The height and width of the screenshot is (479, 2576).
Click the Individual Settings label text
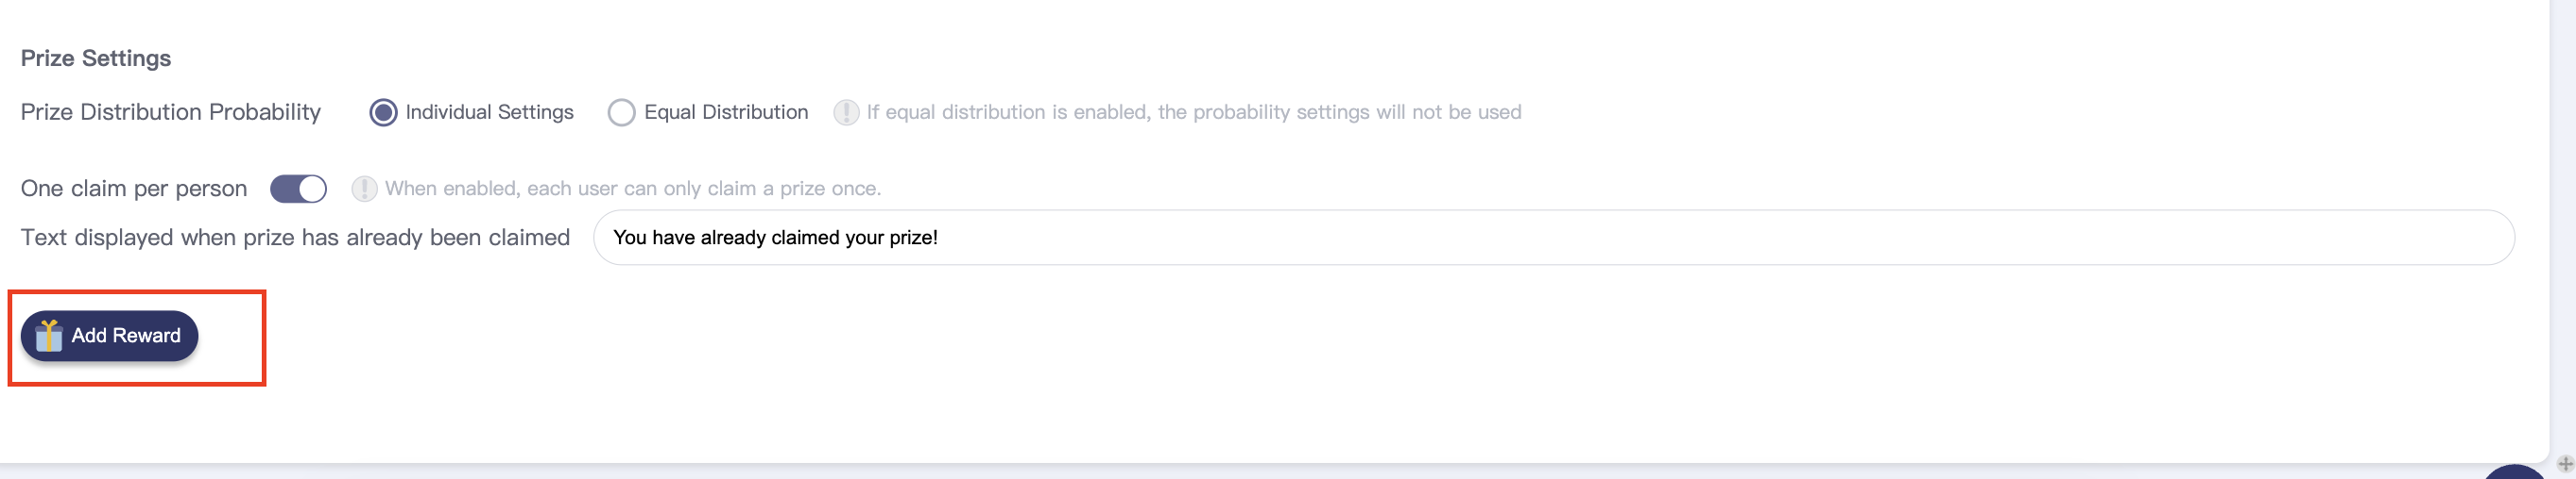pyautogui.click(x=489, y=112)
